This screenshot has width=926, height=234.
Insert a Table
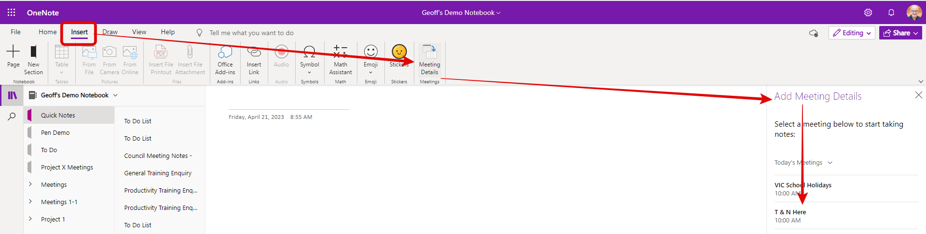[x=62, y=60]
